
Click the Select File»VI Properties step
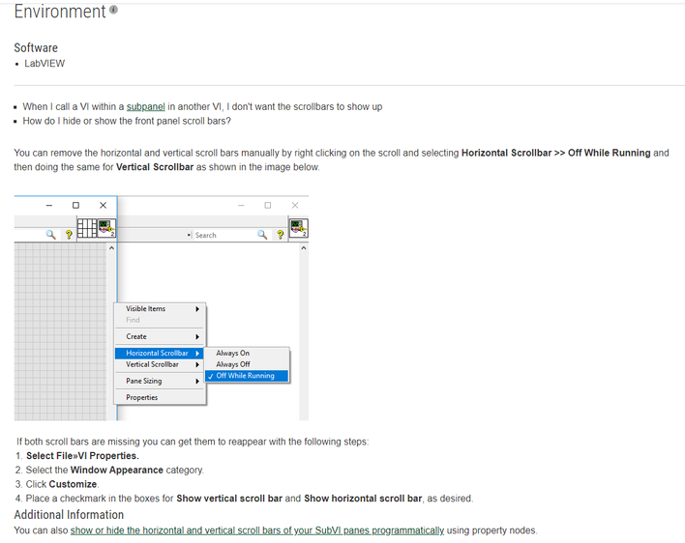coord(82,456)
